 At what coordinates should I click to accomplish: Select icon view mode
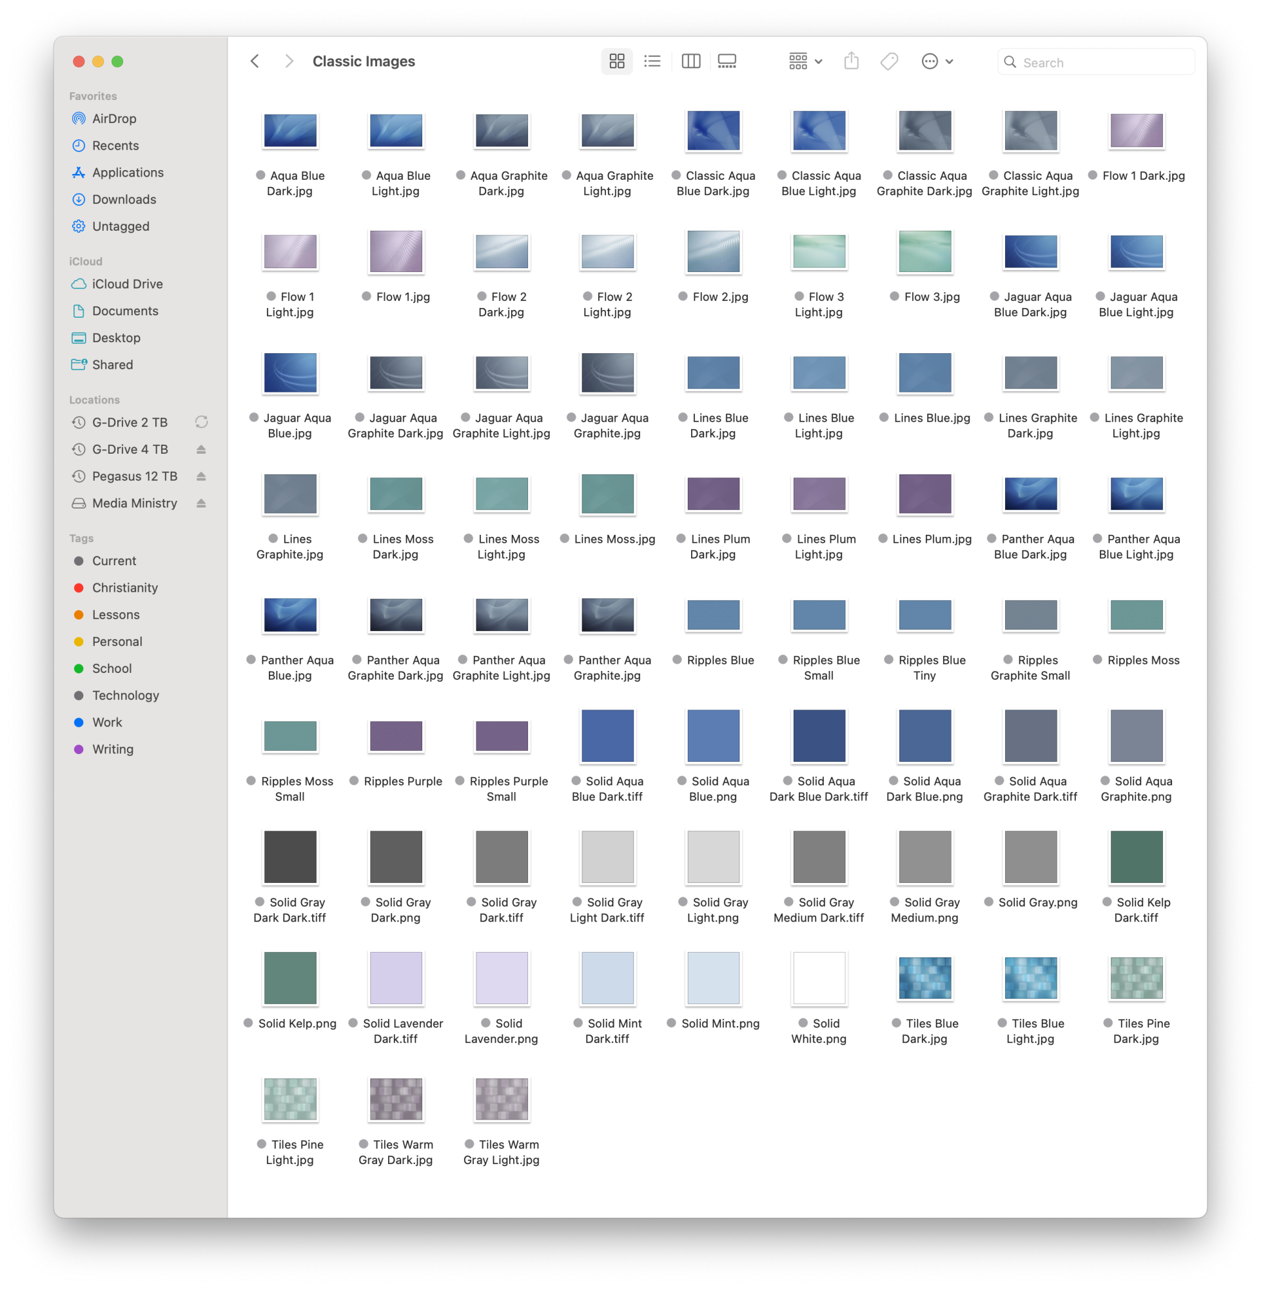coord(616,62)
